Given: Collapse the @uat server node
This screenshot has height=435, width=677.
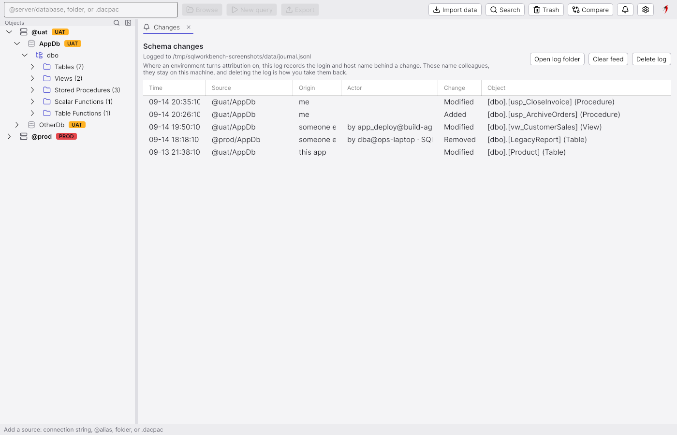Looking at the screenshot, I should 9,32.
